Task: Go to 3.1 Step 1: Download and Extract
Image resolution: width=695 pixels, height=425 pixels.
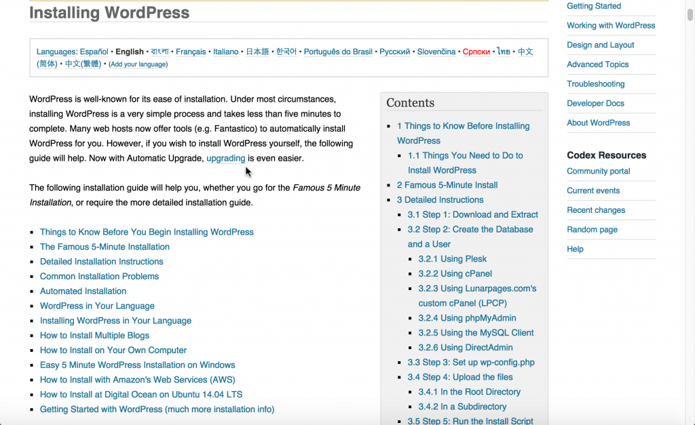Action: tap(473, 215)
